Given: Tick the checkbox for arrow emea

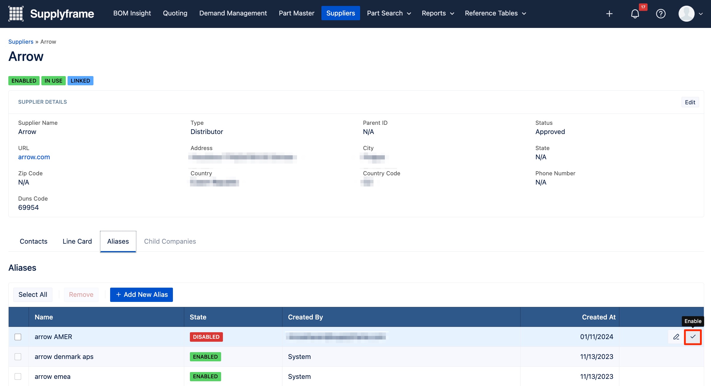Looking at the screenshot, I should click(18, 376).
